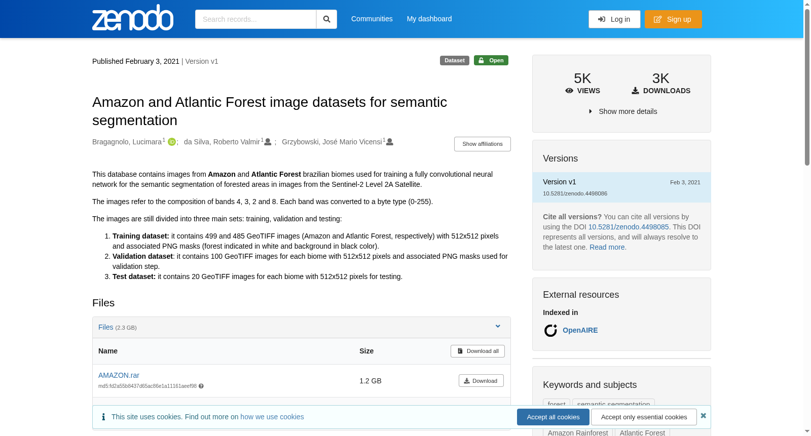
Task: Click person icon beside da Silva, Roberto Valmir
Action: click(x=268, y=142)
